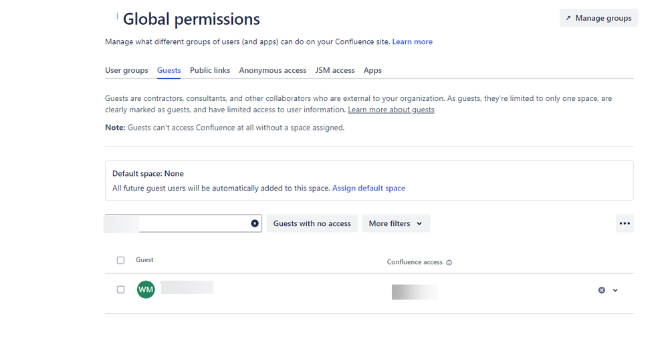Remove access for the WM guest
Screen dimensions: 668x349
[x=602, y=290]
